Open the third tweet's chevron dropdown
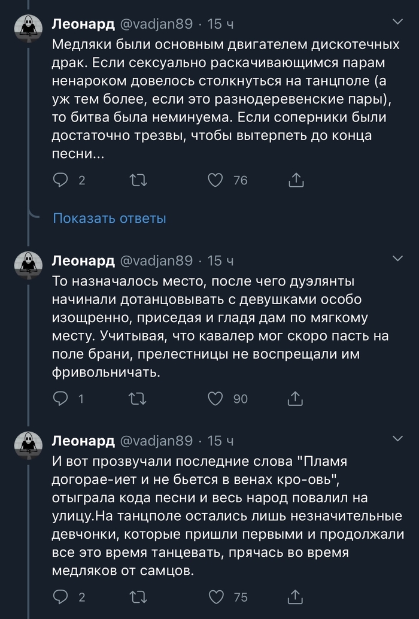 [397, 439]
